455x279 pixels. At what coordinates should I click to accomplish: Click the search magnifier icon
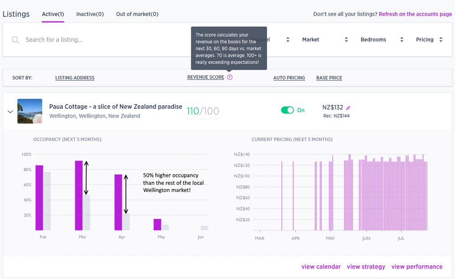coord(15,40)
